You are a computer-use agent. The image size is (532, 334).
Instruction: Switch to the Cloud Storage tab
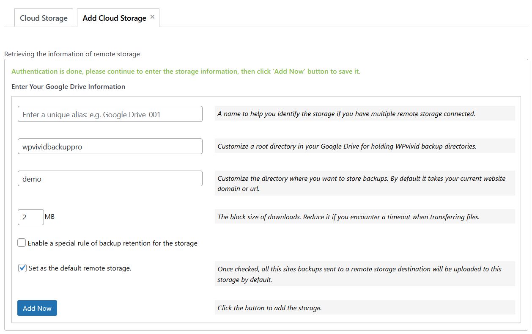(44, 18)
